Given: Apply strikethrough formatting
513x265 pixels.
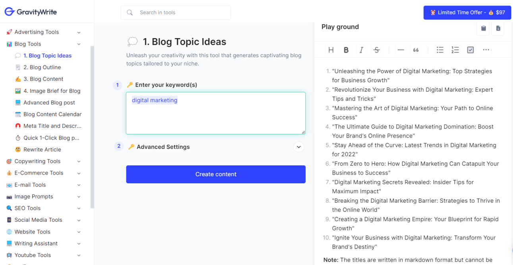Looking at the screenshot, I should pyautogui.click(x=376, y=50).
